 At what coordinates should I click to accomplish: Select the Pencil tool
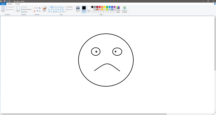tap(34, 8)
